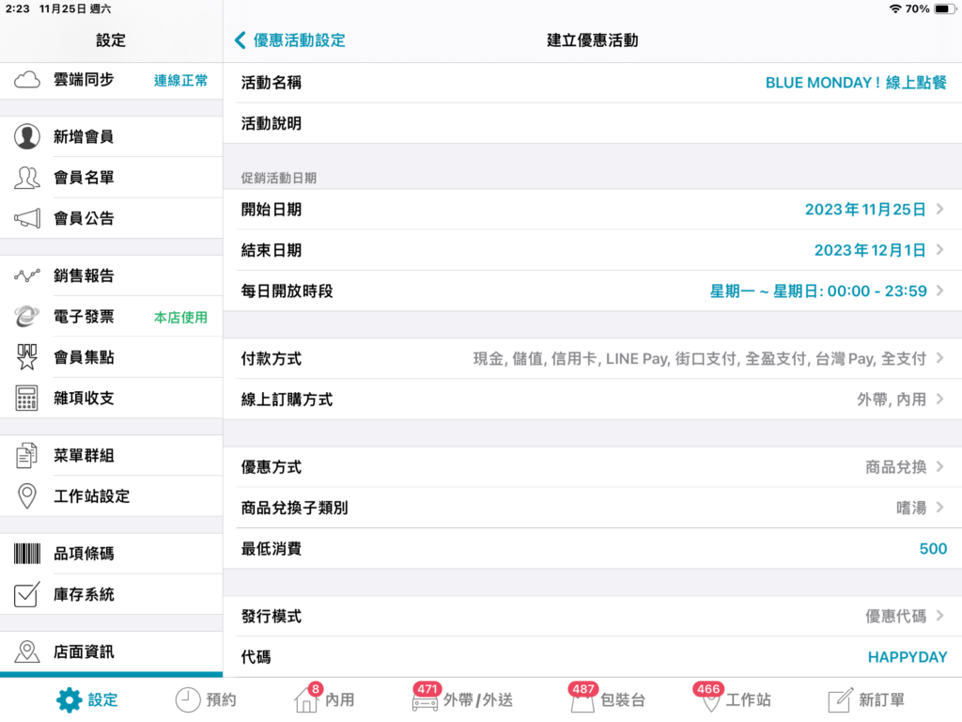Tap the 連線正常 status text
The width and height of the screenshot is (962, 722).
click(181, 81)
